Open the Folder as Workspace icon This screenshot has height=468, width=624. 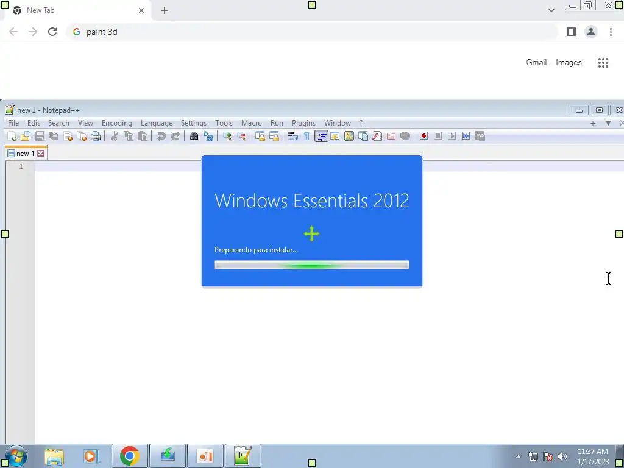391,136
